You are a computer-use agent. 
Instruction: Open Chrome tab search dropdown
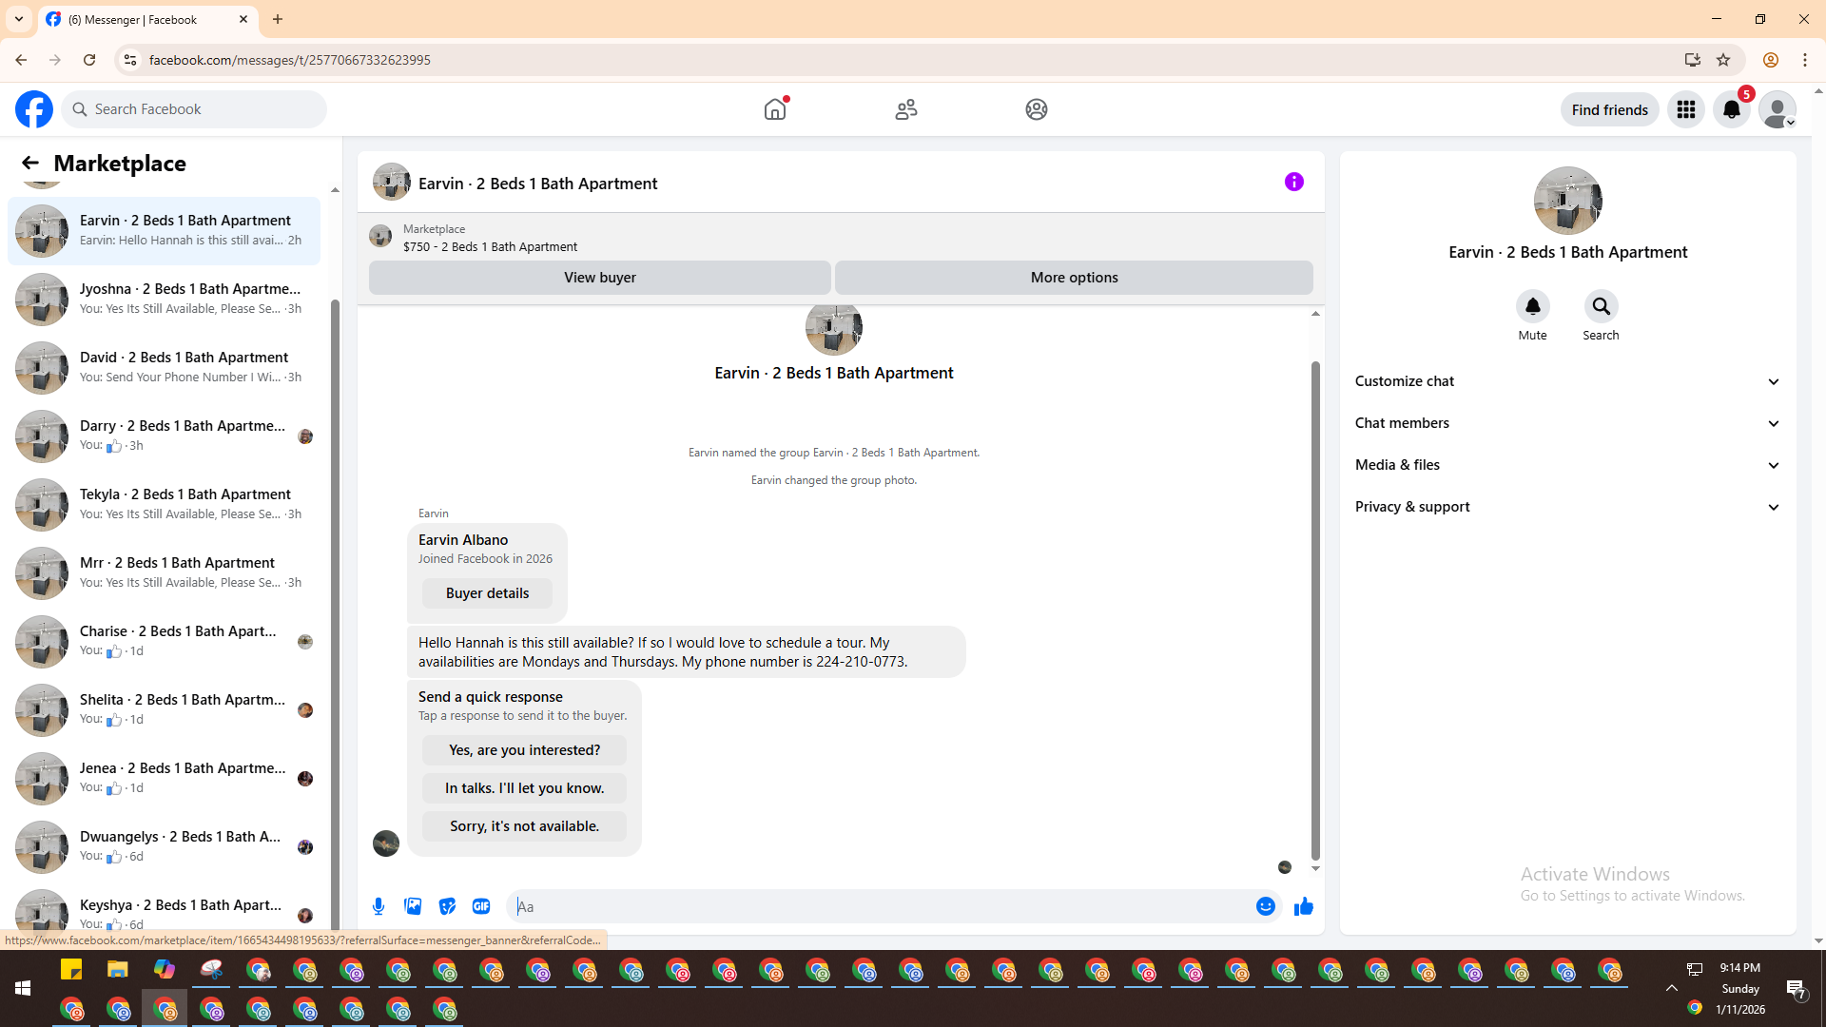19,19
